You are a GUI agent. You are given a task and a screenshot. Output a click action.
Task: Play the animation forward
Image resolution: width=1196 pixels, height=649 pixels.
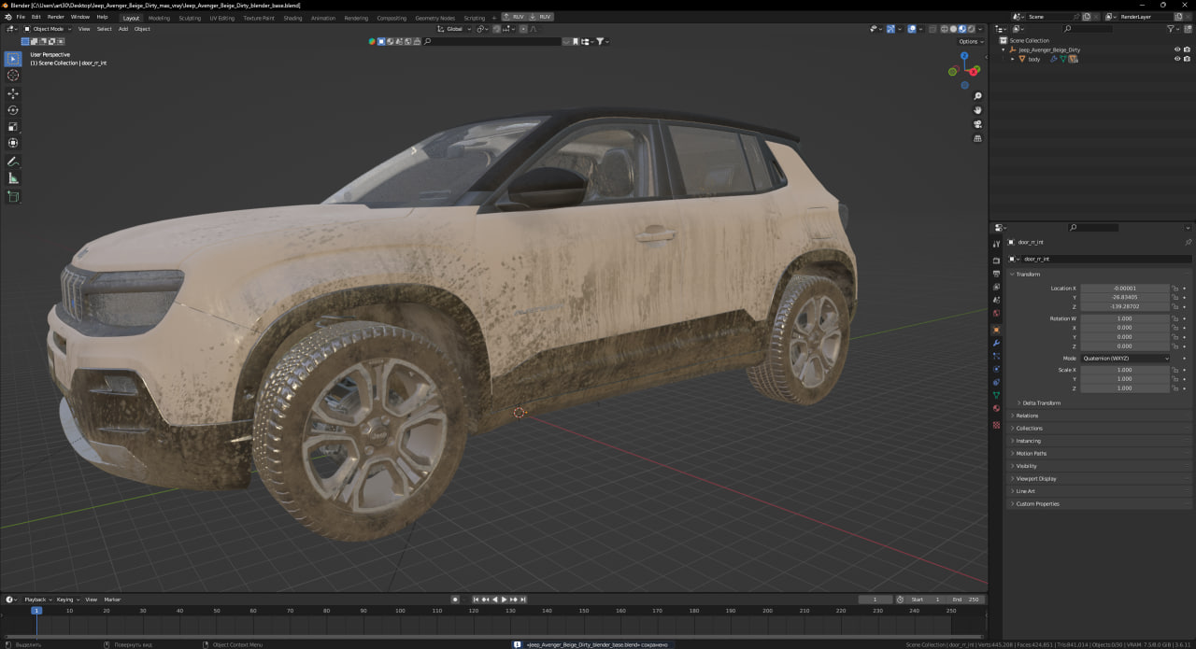click(504, 600)
